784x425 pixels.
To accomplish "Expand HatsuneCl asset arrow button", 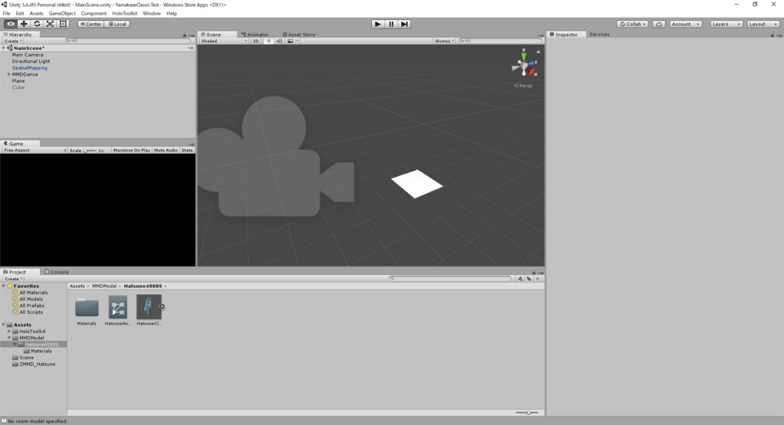I will (x=162, y=306).
